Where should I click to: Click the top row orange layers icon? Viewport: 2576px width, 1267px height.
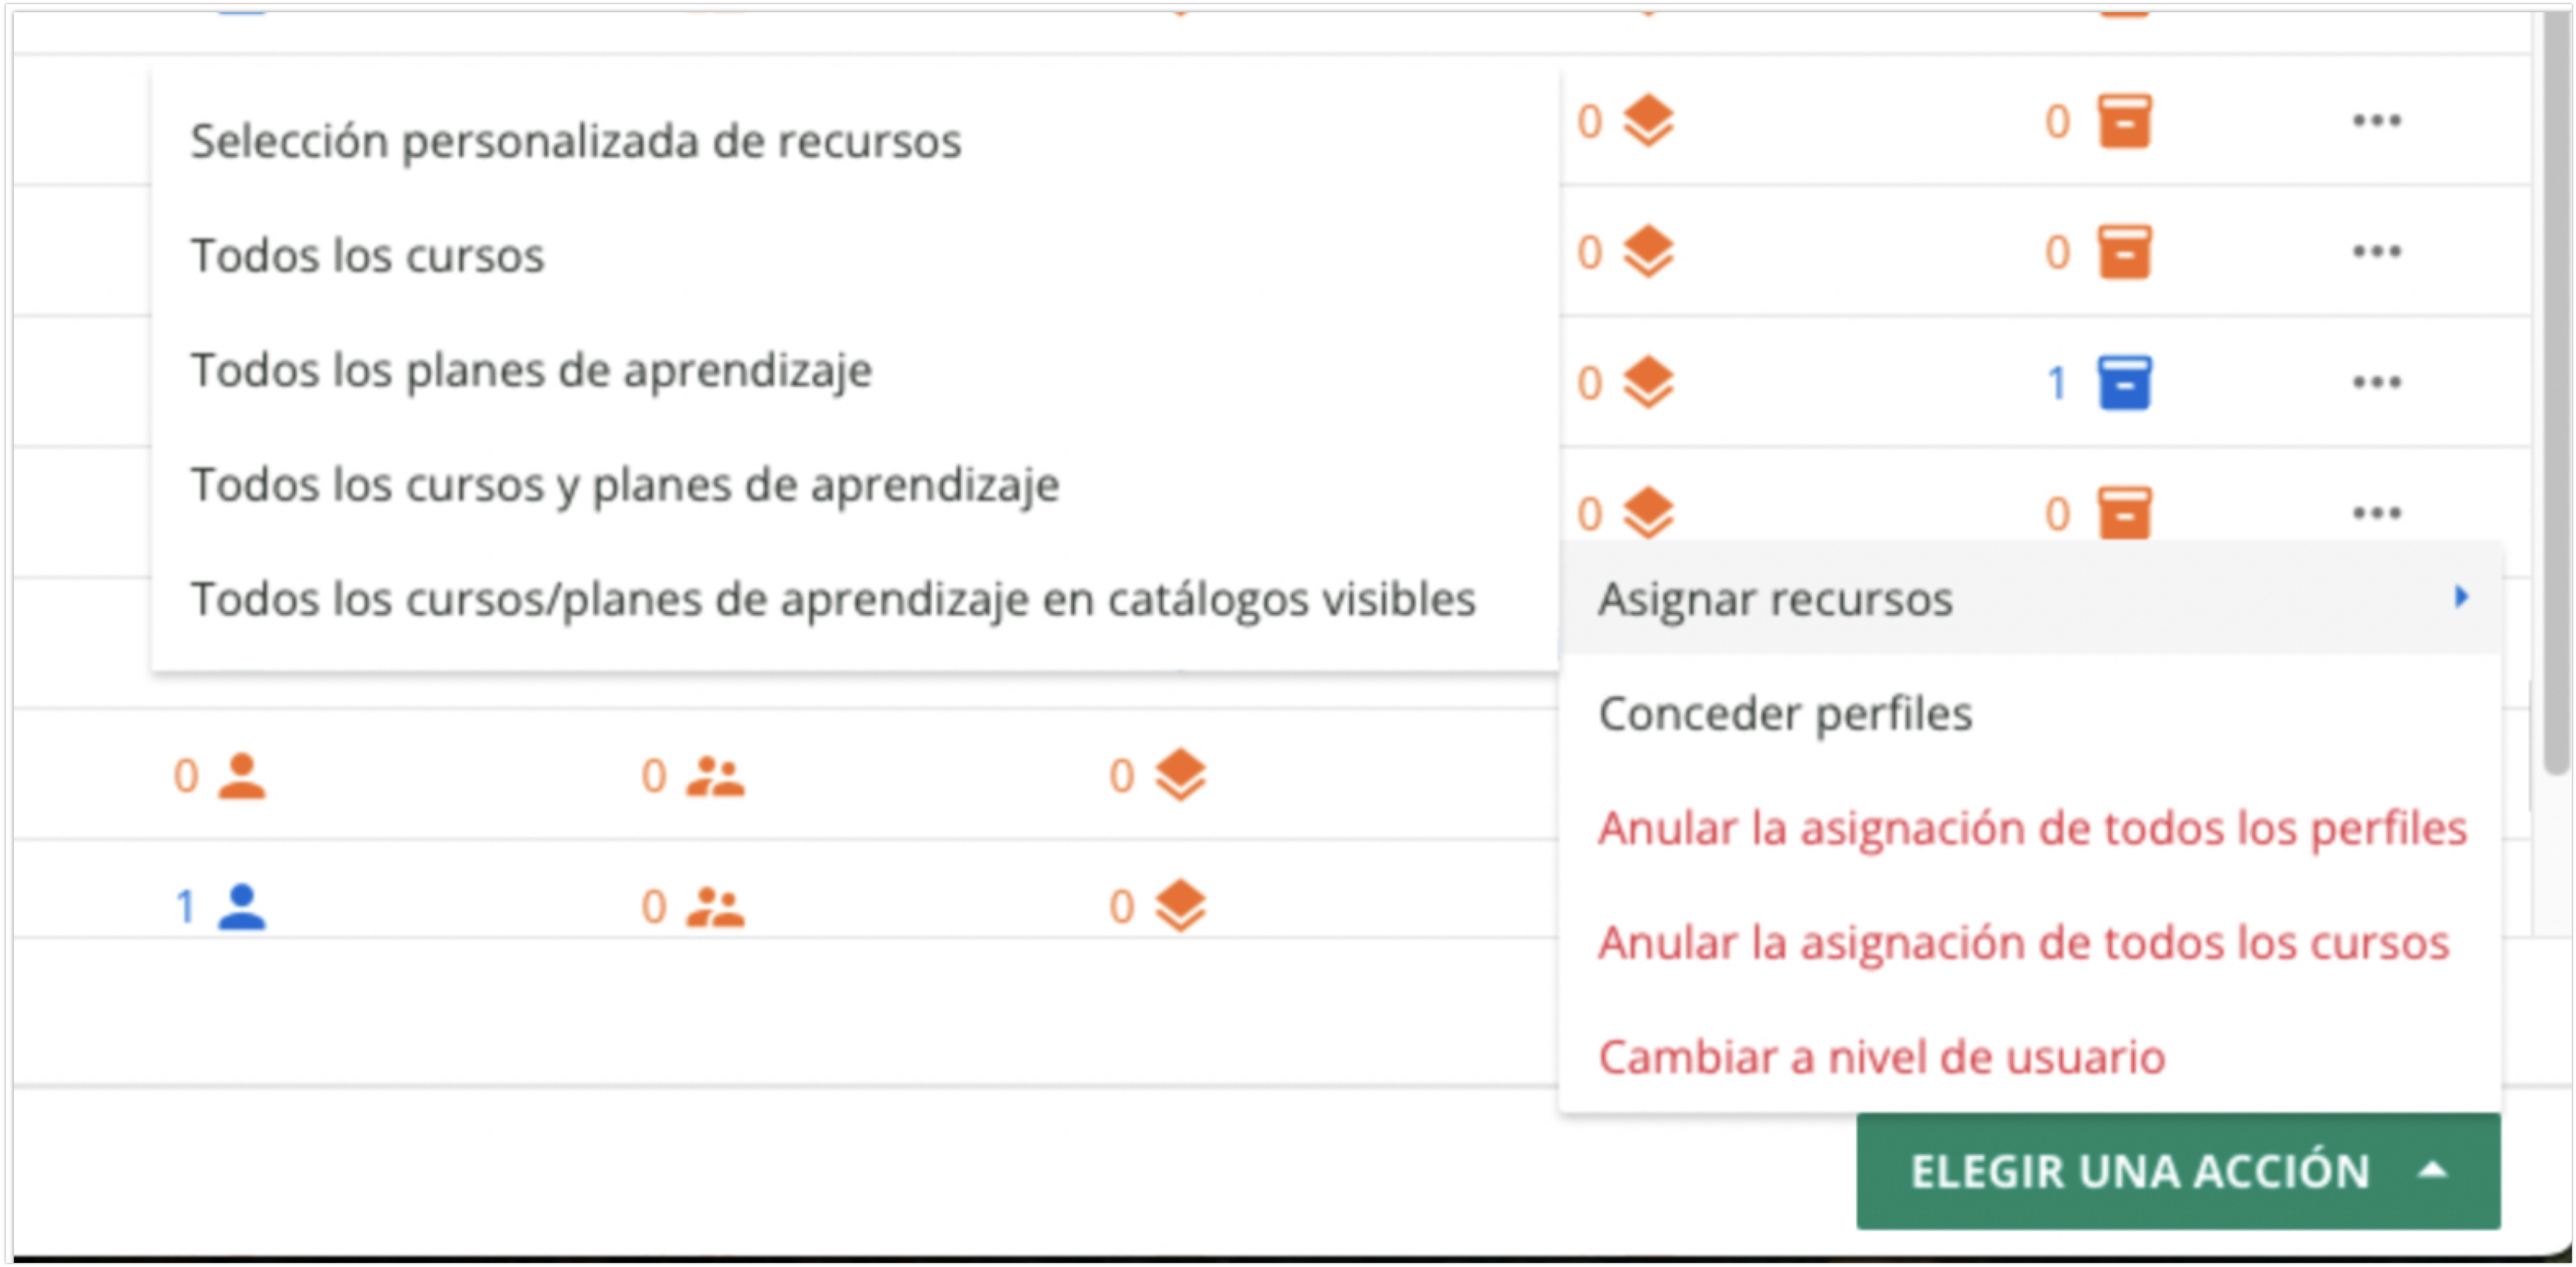(1648, 121)
